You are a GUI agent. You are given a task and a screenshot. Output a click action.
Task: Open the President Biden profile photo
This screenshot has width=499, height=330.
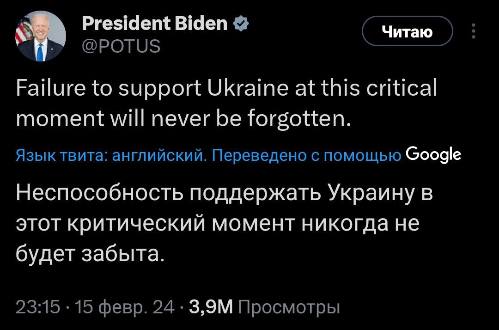coord(41,36)
